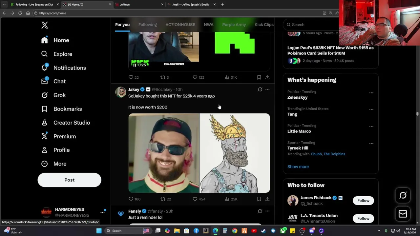The width and height of the screenshot is (420, 236).
Task: Follow James Fishback
Action: (x=363, y=201)
